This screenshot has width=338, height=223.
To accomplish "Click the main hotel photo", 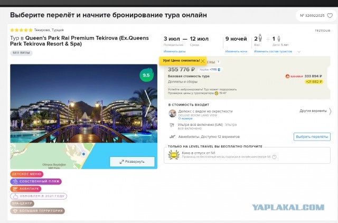I will pyautogui.click(x=83, y=104).
